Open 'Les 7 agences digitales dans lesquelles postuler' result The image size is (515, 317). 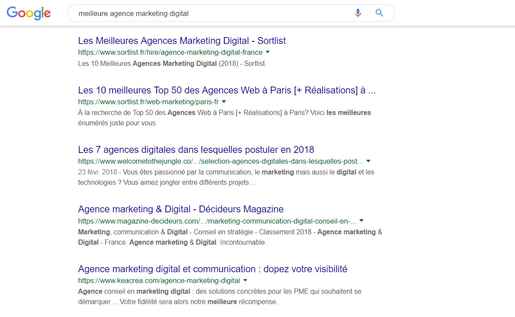click(x=196, y=150)
